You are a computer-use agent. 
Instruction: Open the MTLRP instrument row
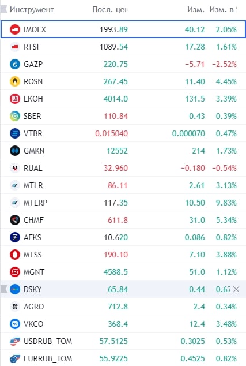coord(123,203)
